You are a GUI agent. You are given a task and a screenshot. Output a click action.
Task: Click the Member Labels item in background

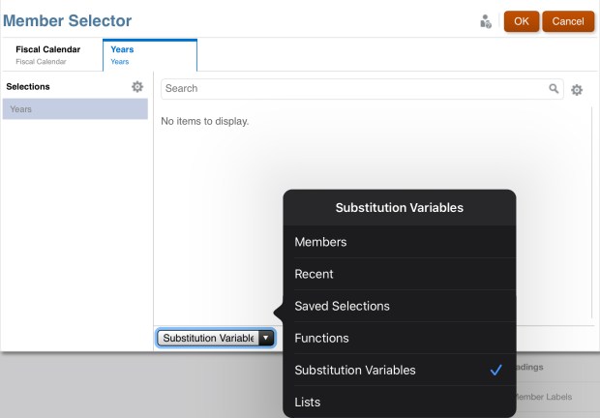coord(545,397)
